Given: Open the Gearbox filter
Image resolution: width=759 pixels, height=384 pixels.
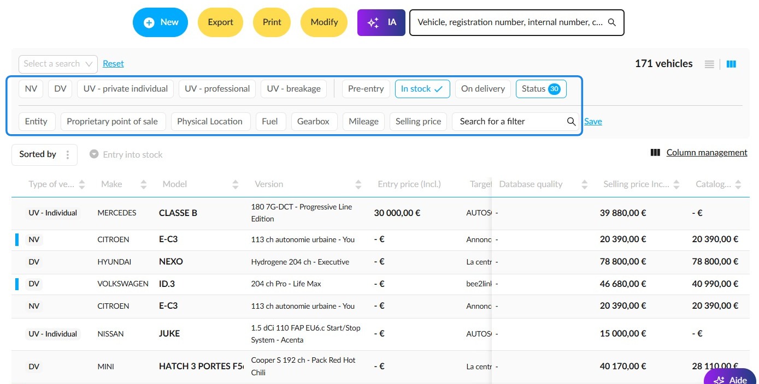Looking at the screenshot, I should pos(314,122).
